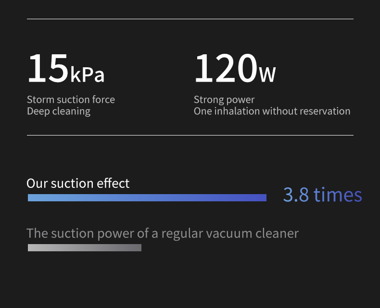Select "One inhalation without reservation" line

pos(272,111)
